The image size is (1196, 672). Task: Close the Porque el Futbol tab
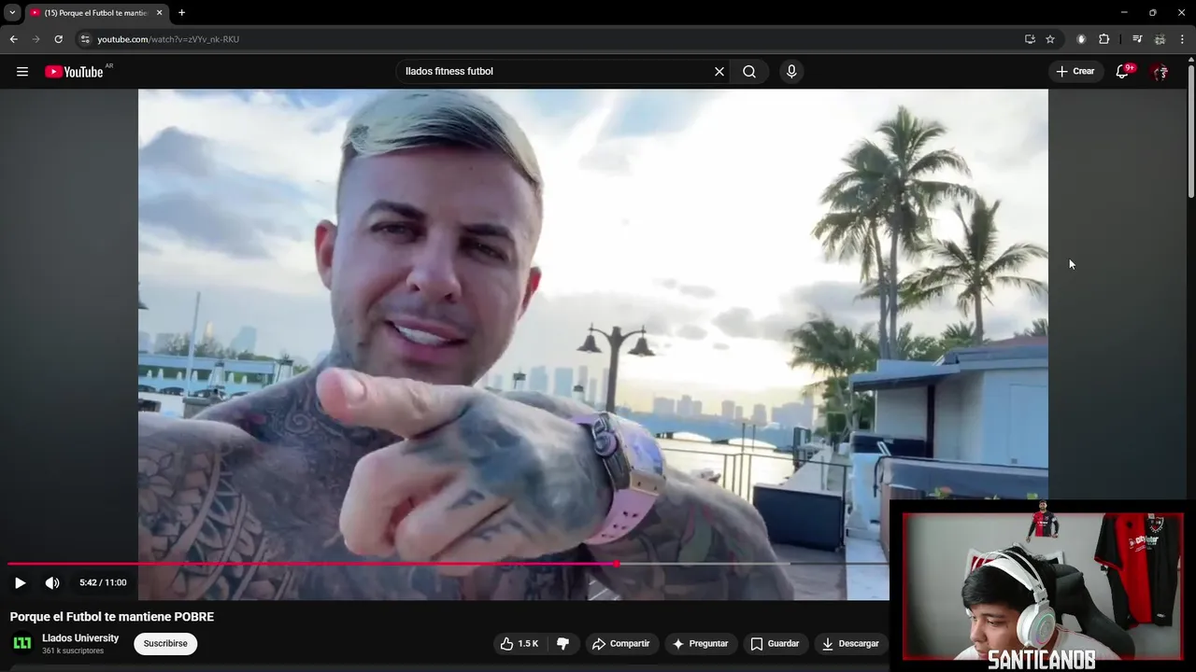pyautogui.click(x=160, y=13)
